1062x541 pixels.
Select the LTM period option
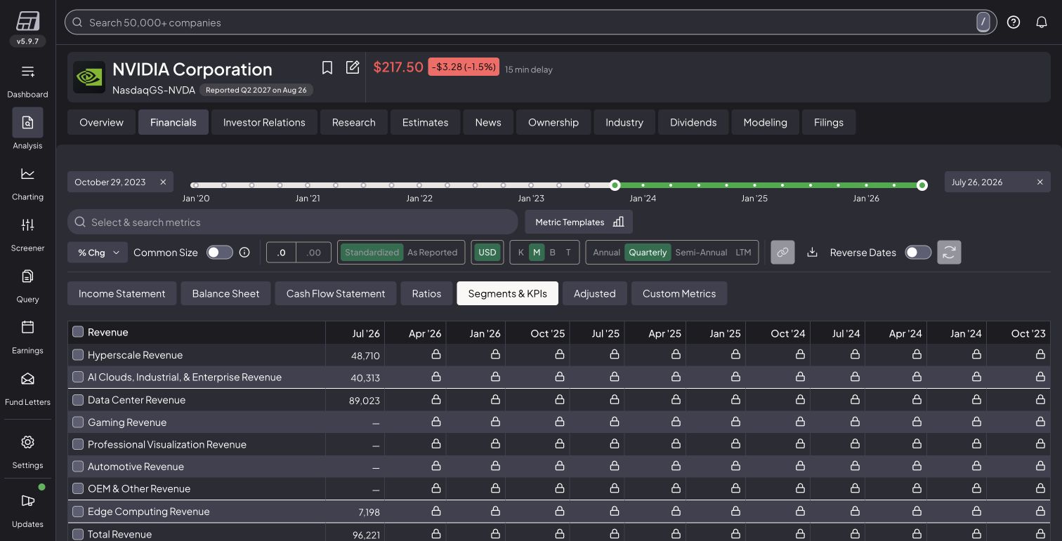coord(743,253)
